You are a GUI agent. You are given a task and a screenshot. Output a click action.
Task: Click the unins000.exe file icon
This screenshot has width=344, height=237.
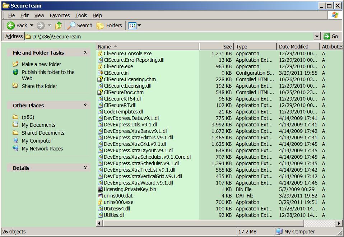[100, 202]
